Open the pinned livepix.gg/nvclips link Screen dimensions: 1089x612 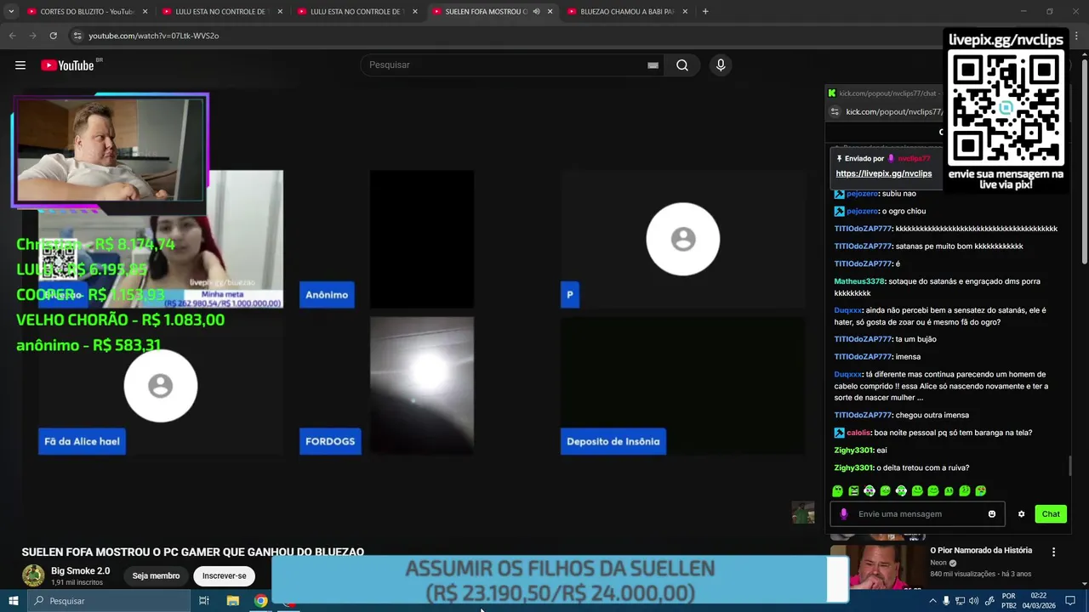pos(883,173)
